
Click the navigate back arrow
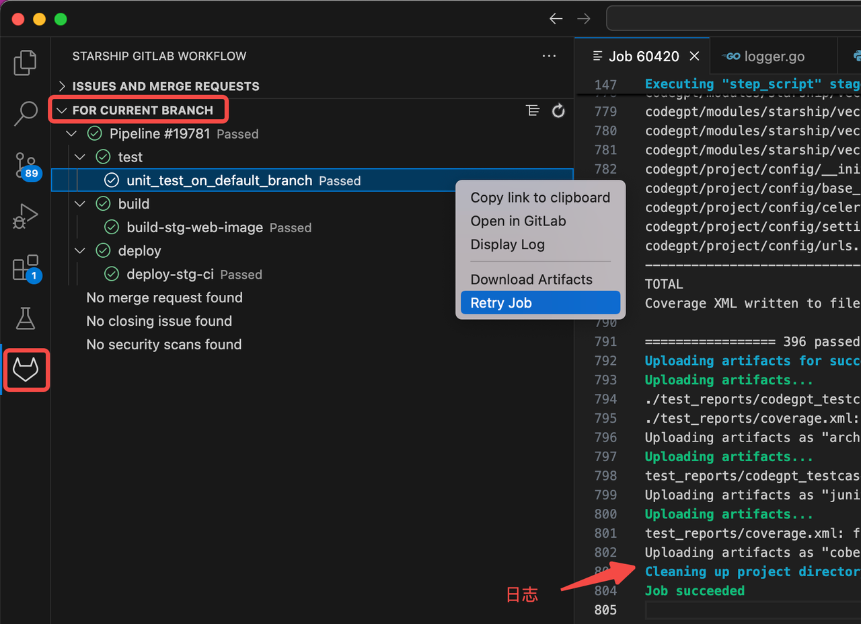click(556, 19)
